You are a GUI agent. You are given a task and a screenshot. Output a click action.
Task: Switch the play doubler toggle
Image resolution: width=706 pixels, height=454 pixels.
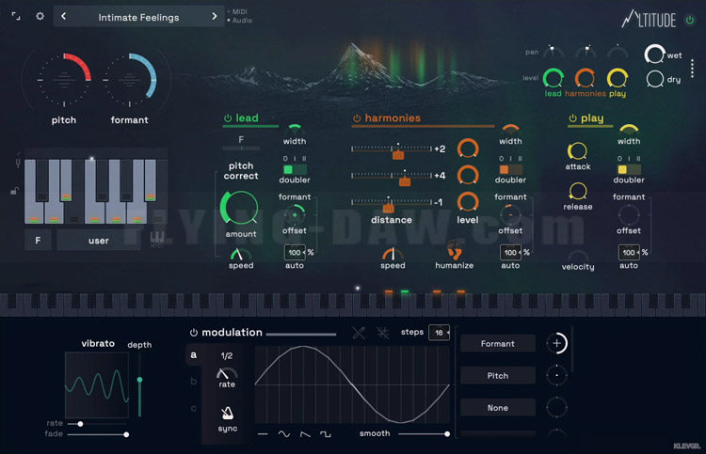pos(629,169)
